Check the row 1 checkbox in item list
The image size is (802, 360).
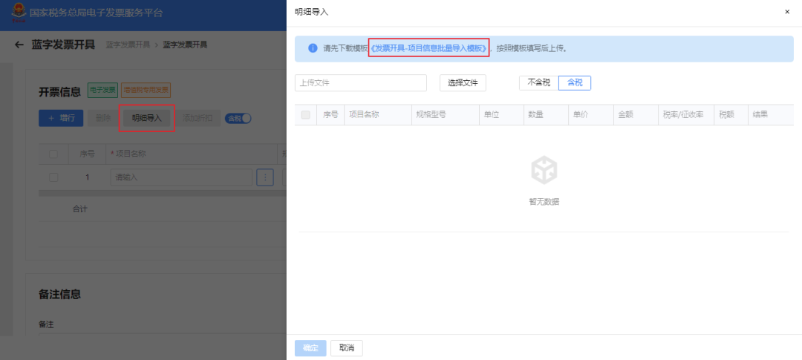coord(53,177)
